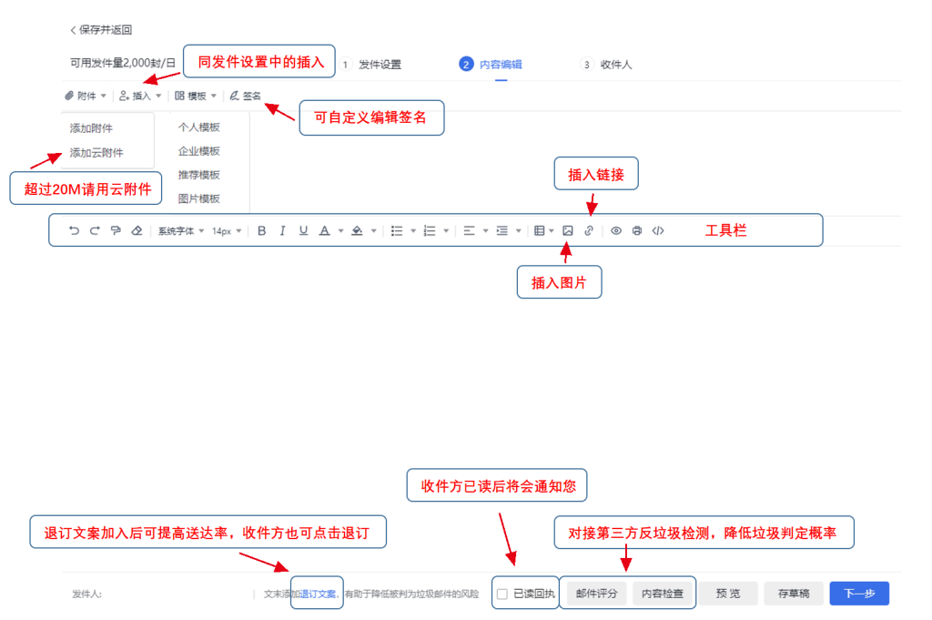The height and width of the screenshot is (620, 932).
Task: Click the print icon in toolbar
Action: pos(637,231)
